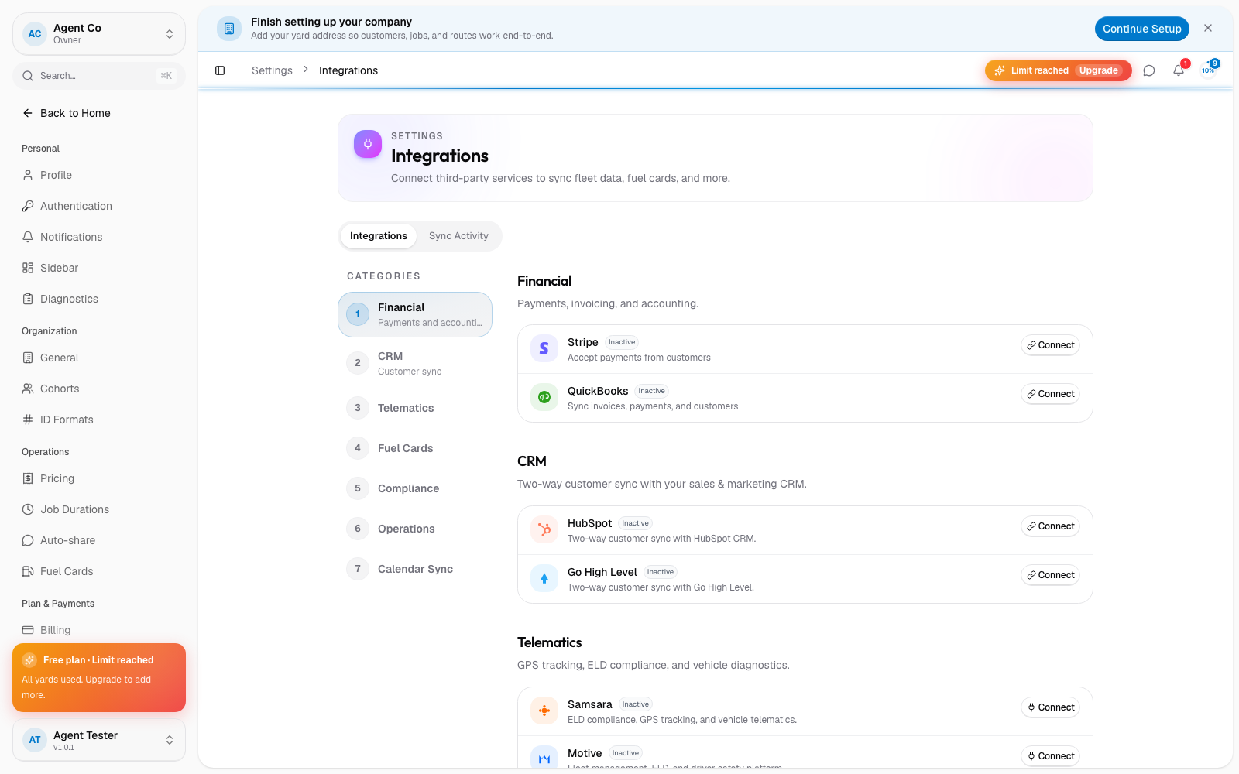This screenshot has width=1239, height=774.
Task: Click the Stripe logo icon
Action: [544, 349]
